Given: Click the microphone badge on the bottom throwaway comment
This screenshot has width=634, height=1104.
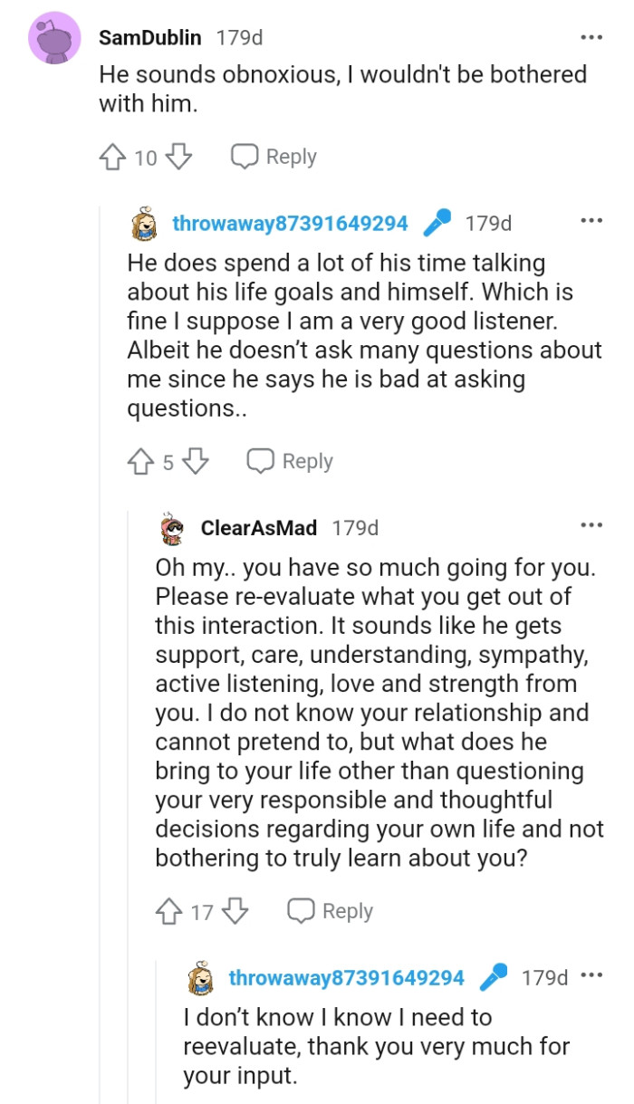Looking at the screenshot, I should (493, 978).
